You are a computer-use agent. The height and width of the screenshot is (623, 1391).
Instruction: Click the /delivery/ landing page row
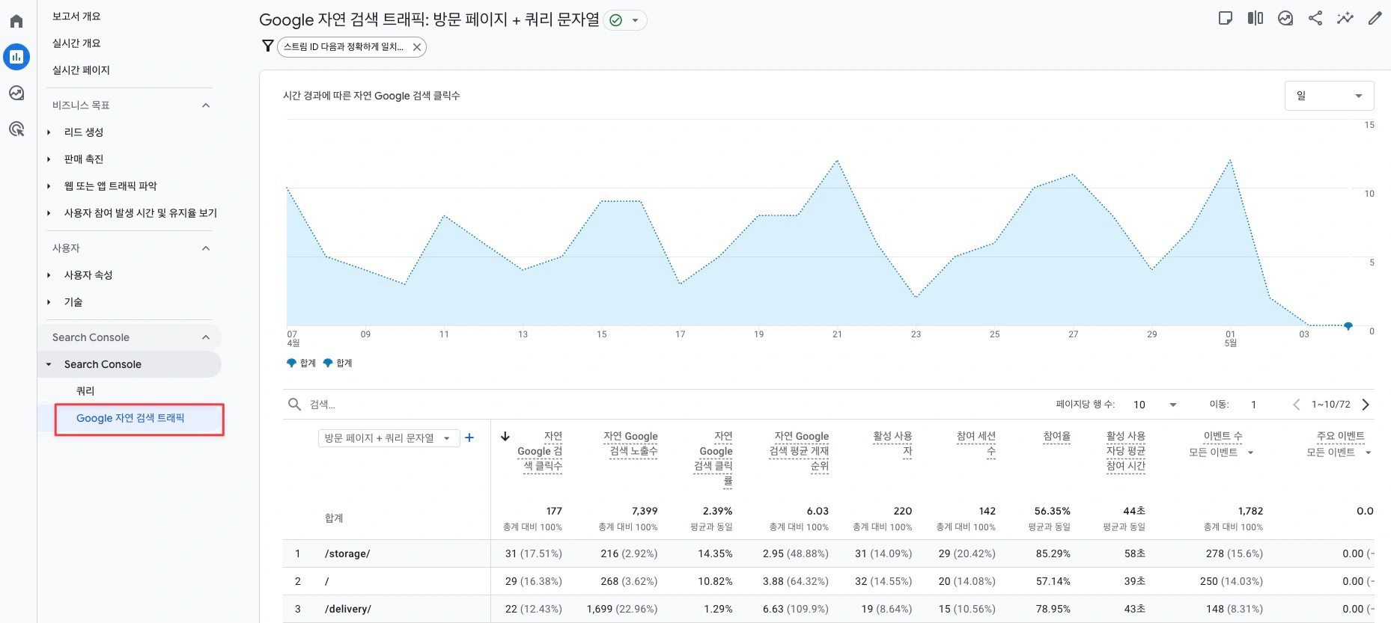click(348, 610)
